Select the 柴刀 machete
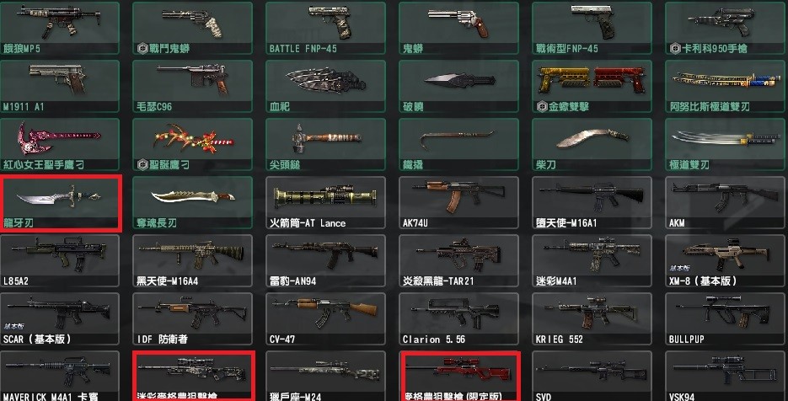The image size is (788, 401). (x=592, y=144)
